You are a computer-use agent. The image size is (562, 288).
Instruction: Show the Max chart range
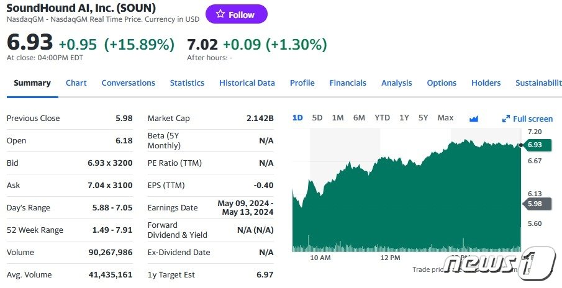[x=445, y=118]
